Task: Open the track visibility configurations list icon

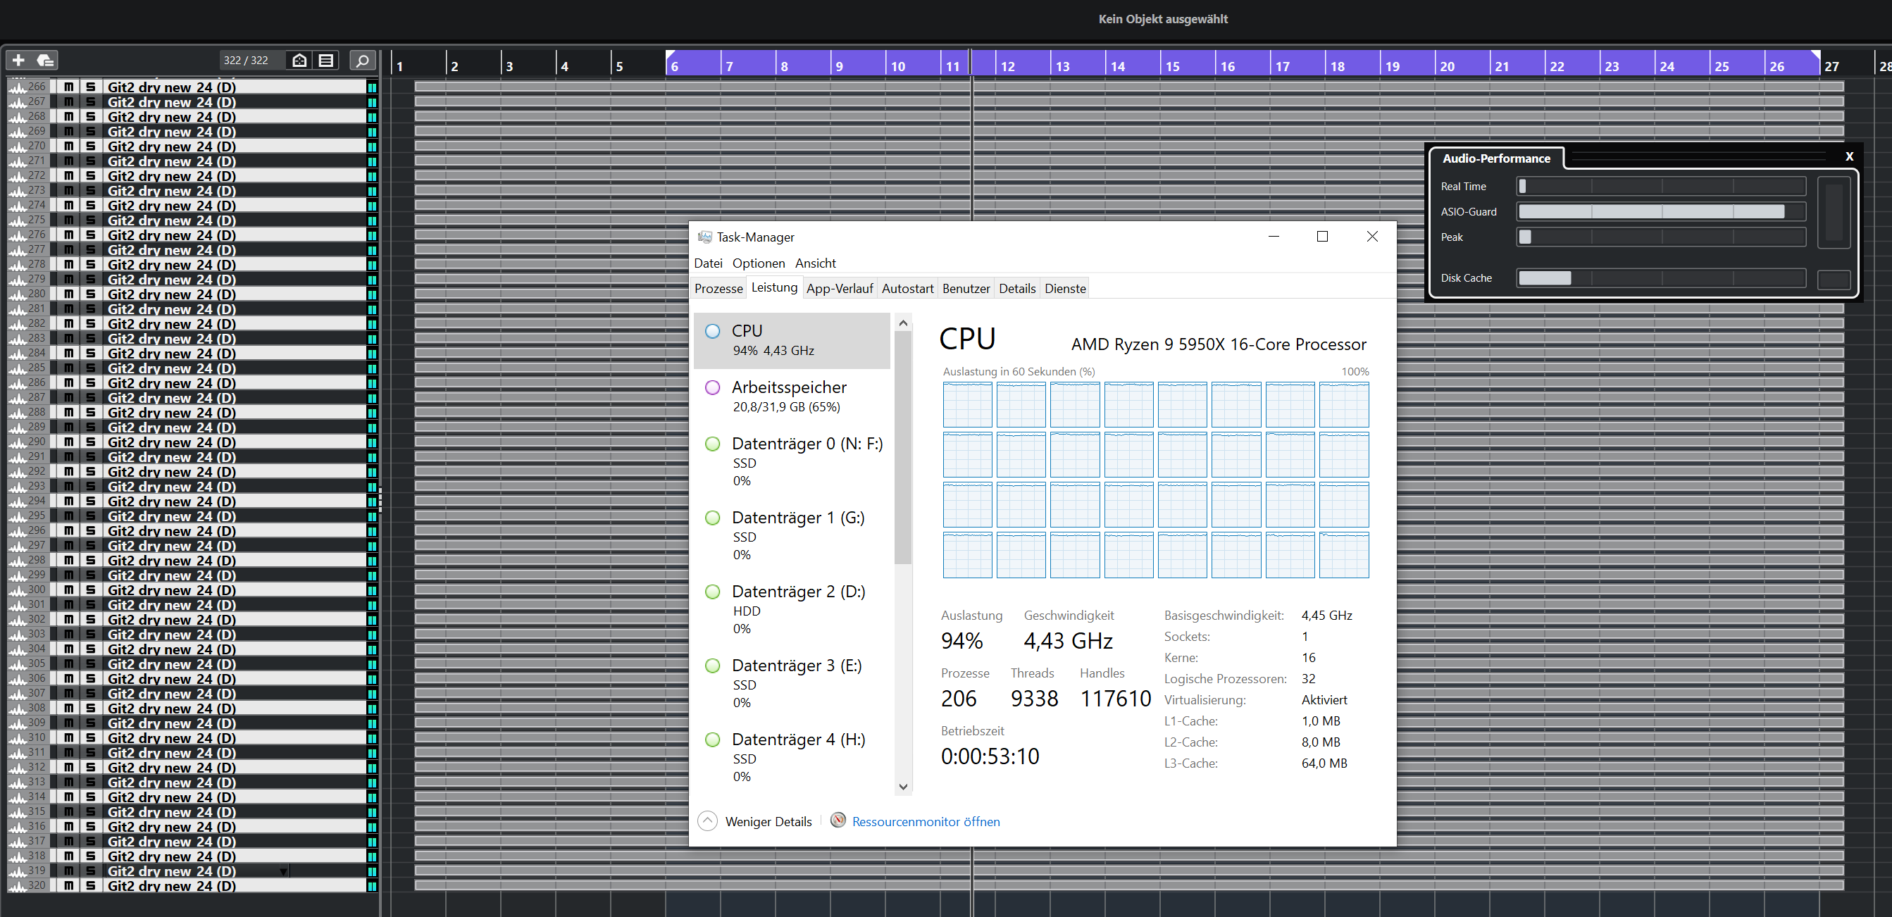Action: point(326,60)
